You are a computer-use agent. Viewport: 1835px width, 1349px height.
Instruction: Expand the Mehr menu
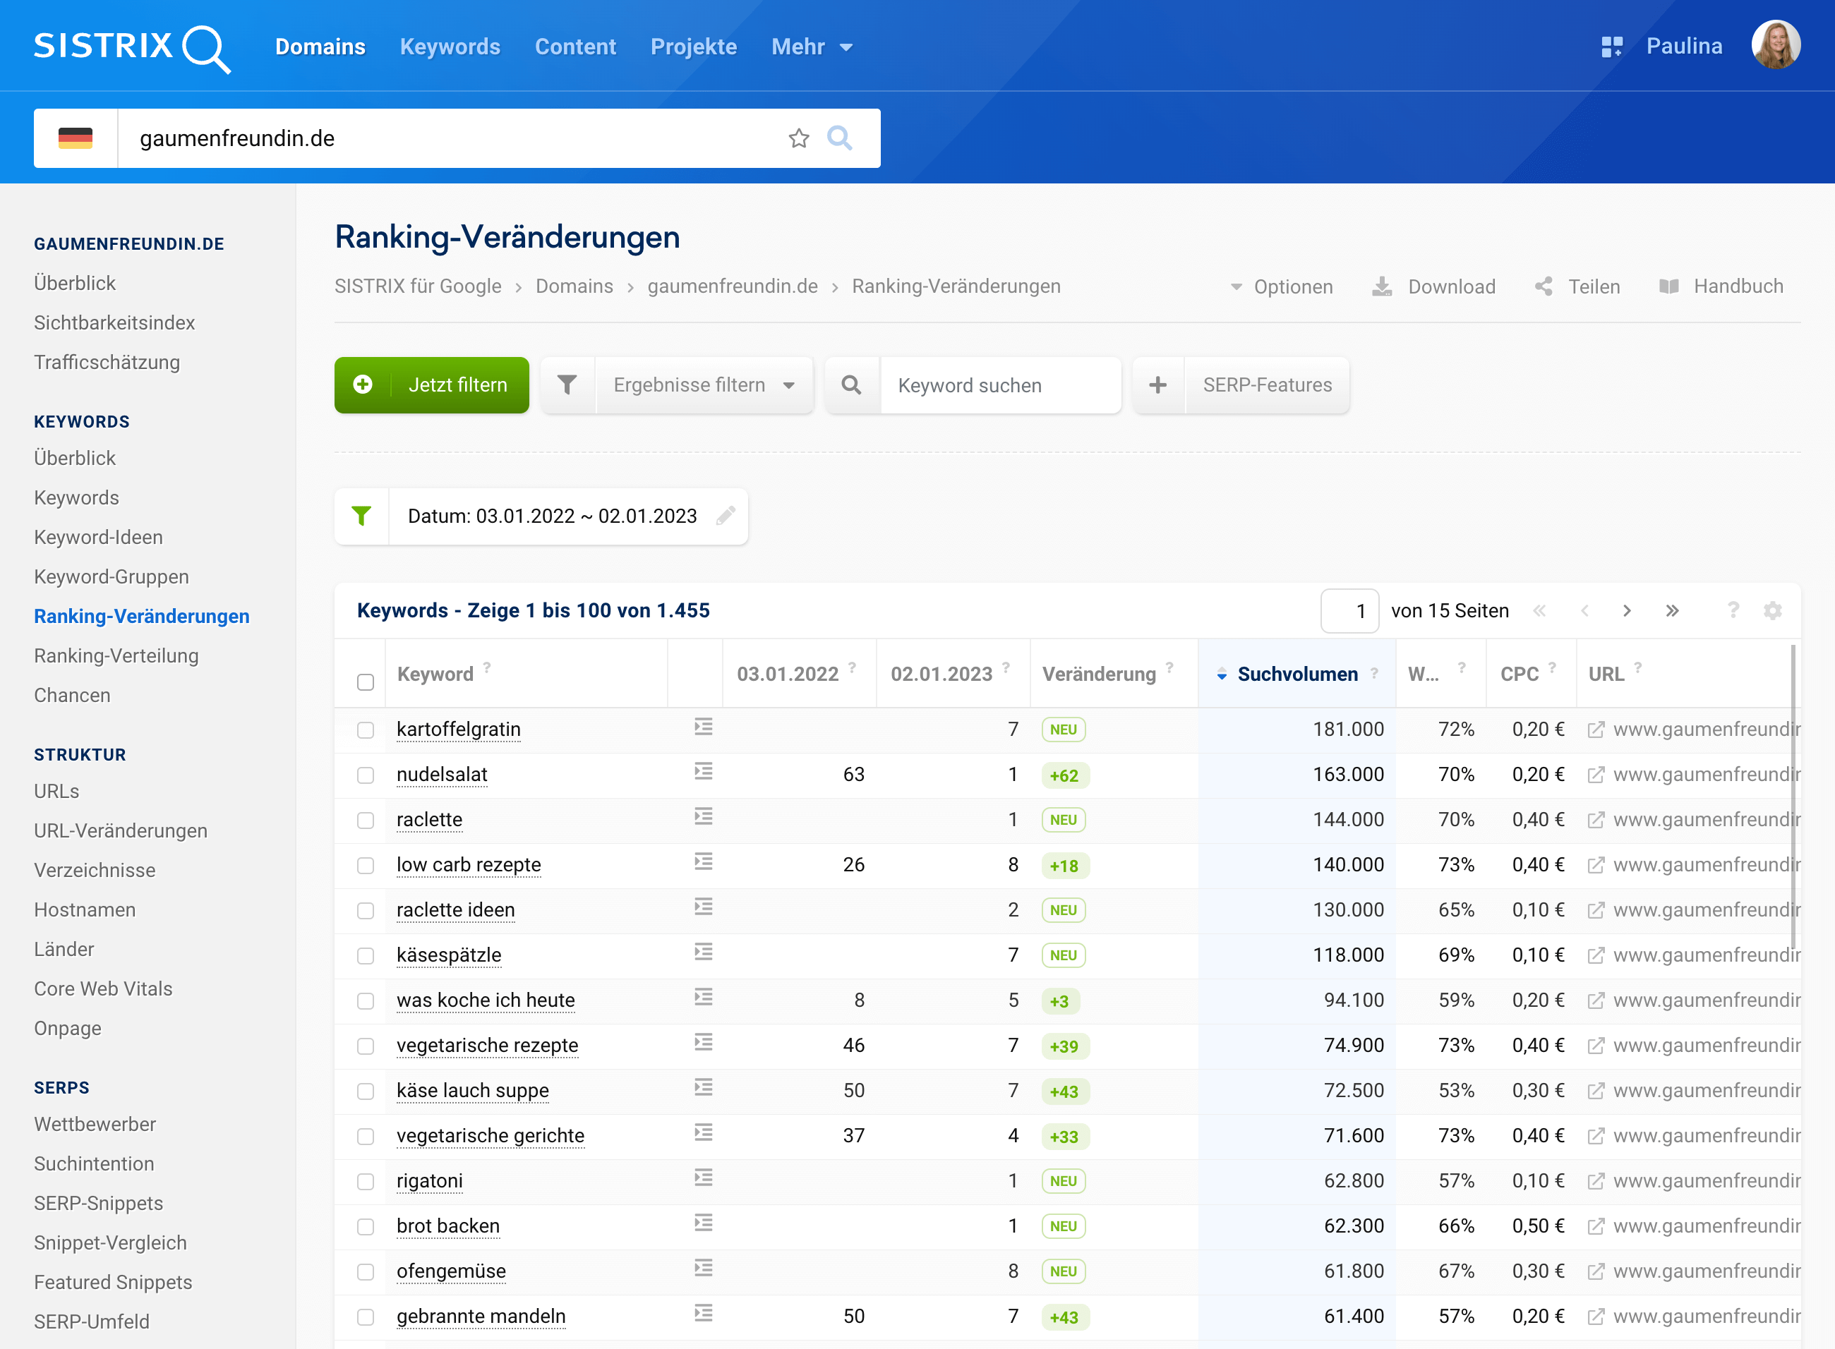812,47
